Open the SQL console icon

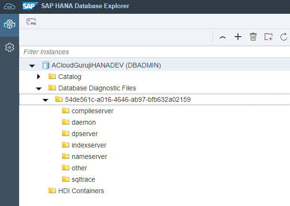(x=32, y=22)
